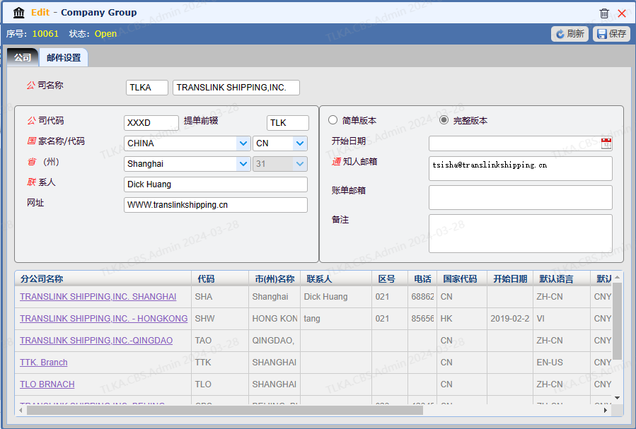Click the 默认语言 column header
Screen dimensions: 636x429
562,278
